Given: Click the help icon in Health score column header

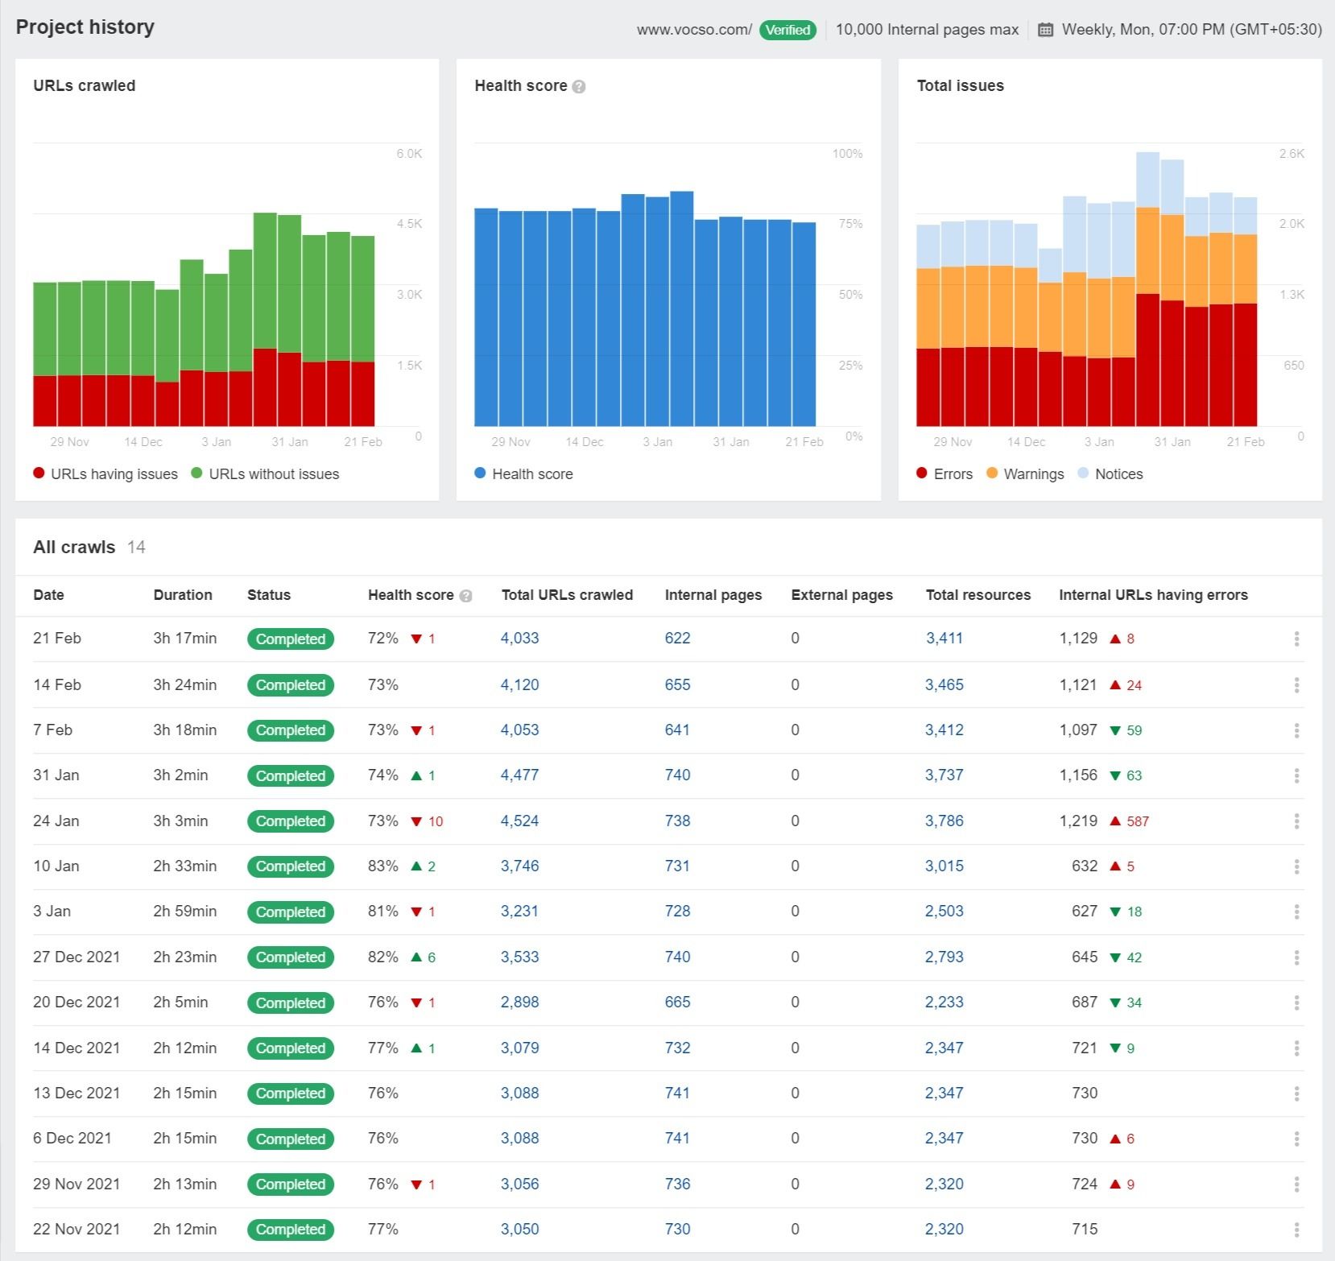Looking at the screenshot, I should pos(465,596).
